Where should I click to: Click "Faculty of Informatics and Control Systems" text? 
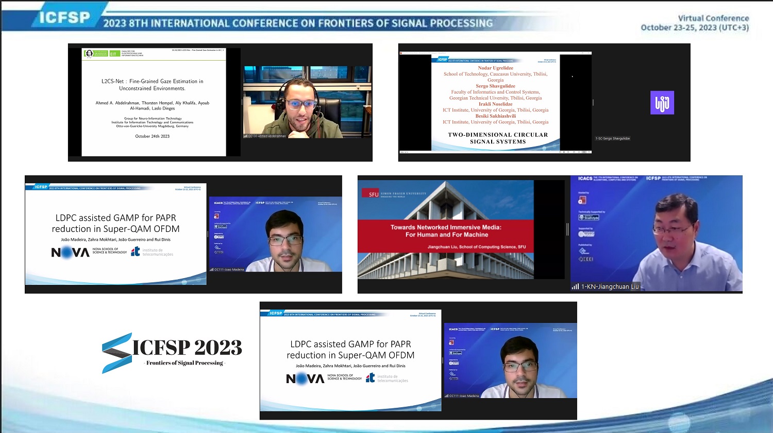(495, 92)
